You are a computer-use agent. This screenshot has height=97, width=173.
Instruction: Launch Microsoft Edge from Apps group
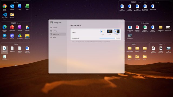click(5, 29)
